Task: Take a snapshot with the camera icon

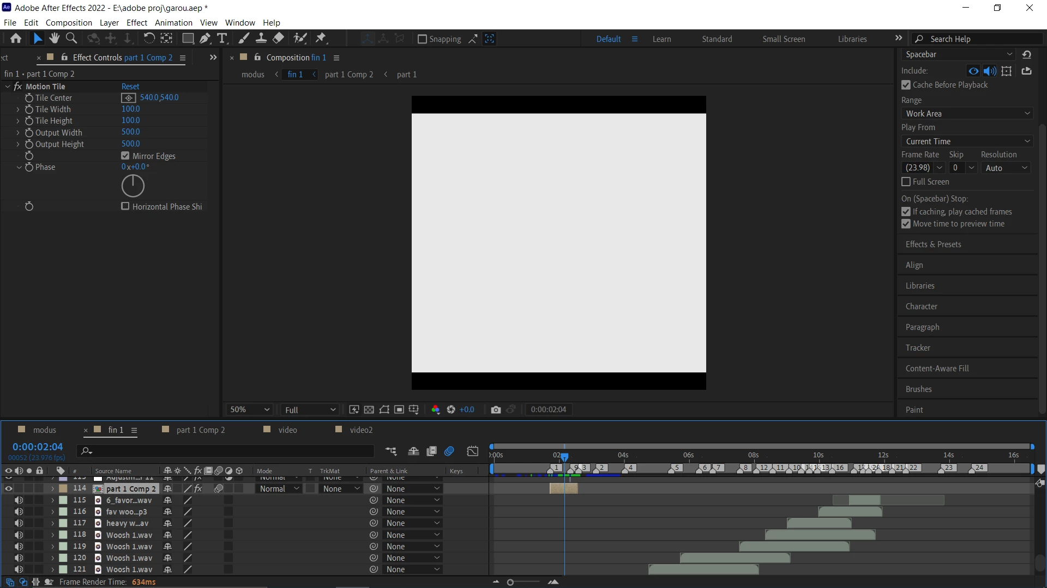Action: tap(495, 409)
